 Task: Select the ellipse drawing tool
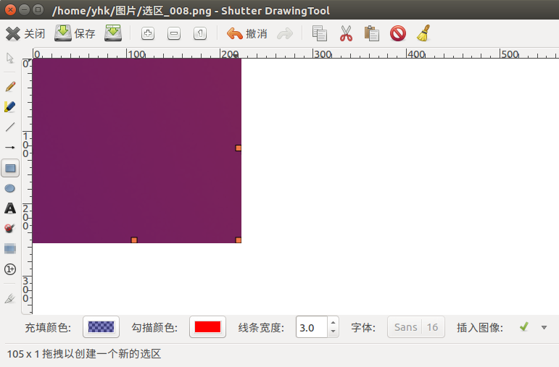coord(10,188)
